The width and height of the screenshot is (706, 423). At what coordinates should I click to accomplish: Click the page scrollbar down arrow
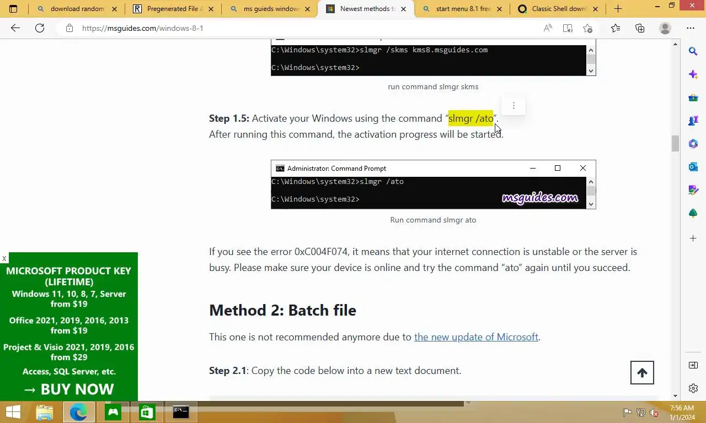coord(675,395)
